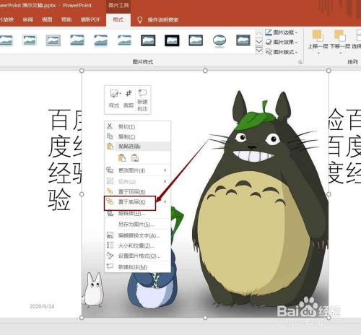Click New Comment (新建批注) in context menu

coord(137,267)
